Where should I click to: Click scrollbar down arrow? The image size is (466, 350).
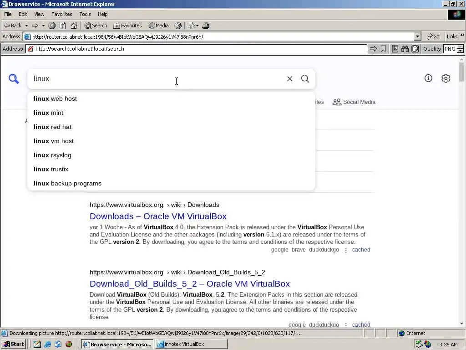[x=461, y=324]
